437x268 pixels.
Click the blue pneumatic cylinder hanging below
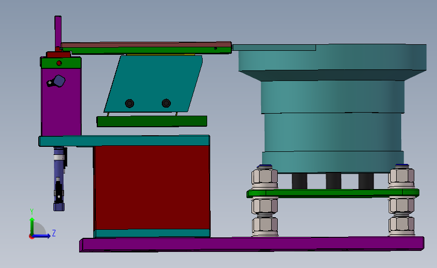coord(59,178)
